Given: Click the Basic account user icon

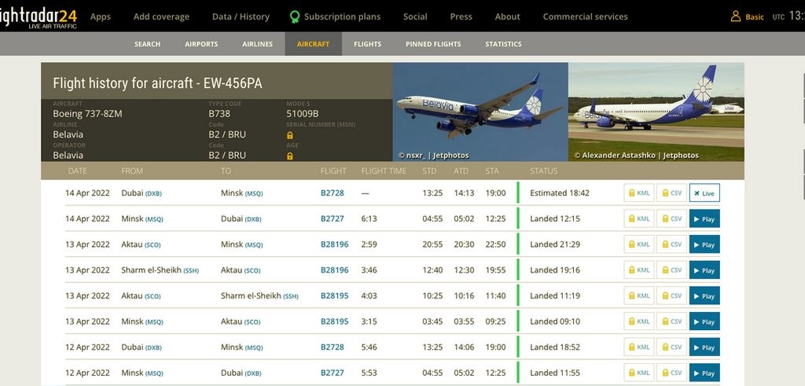Looking at the screenshot, I should [x=736, y=17].
